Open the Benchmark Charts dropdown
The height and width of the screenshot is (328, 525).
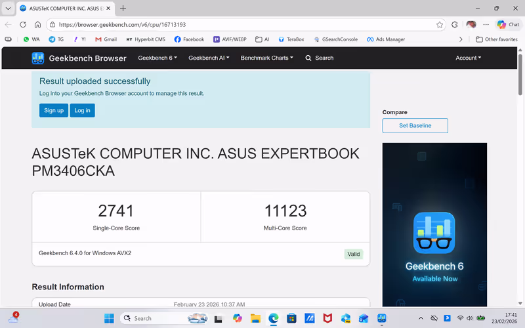click(266, 58)
